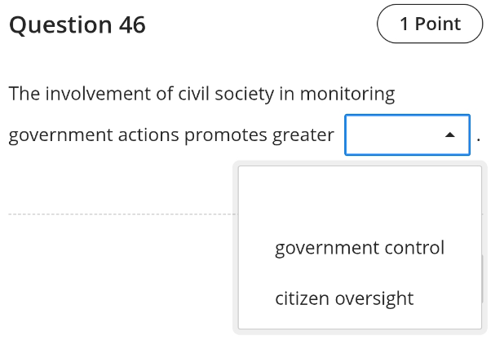Viewport: 504px width, 349px height.
Task: Click the word 'control' in dropdown list
Action: (x=414, y=248)
